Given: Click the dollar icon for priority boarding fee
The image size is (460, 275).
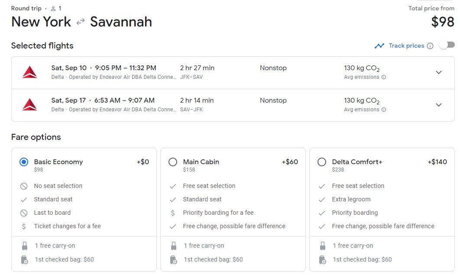Looking at the screenshot, I should click(x=173, y=213).
